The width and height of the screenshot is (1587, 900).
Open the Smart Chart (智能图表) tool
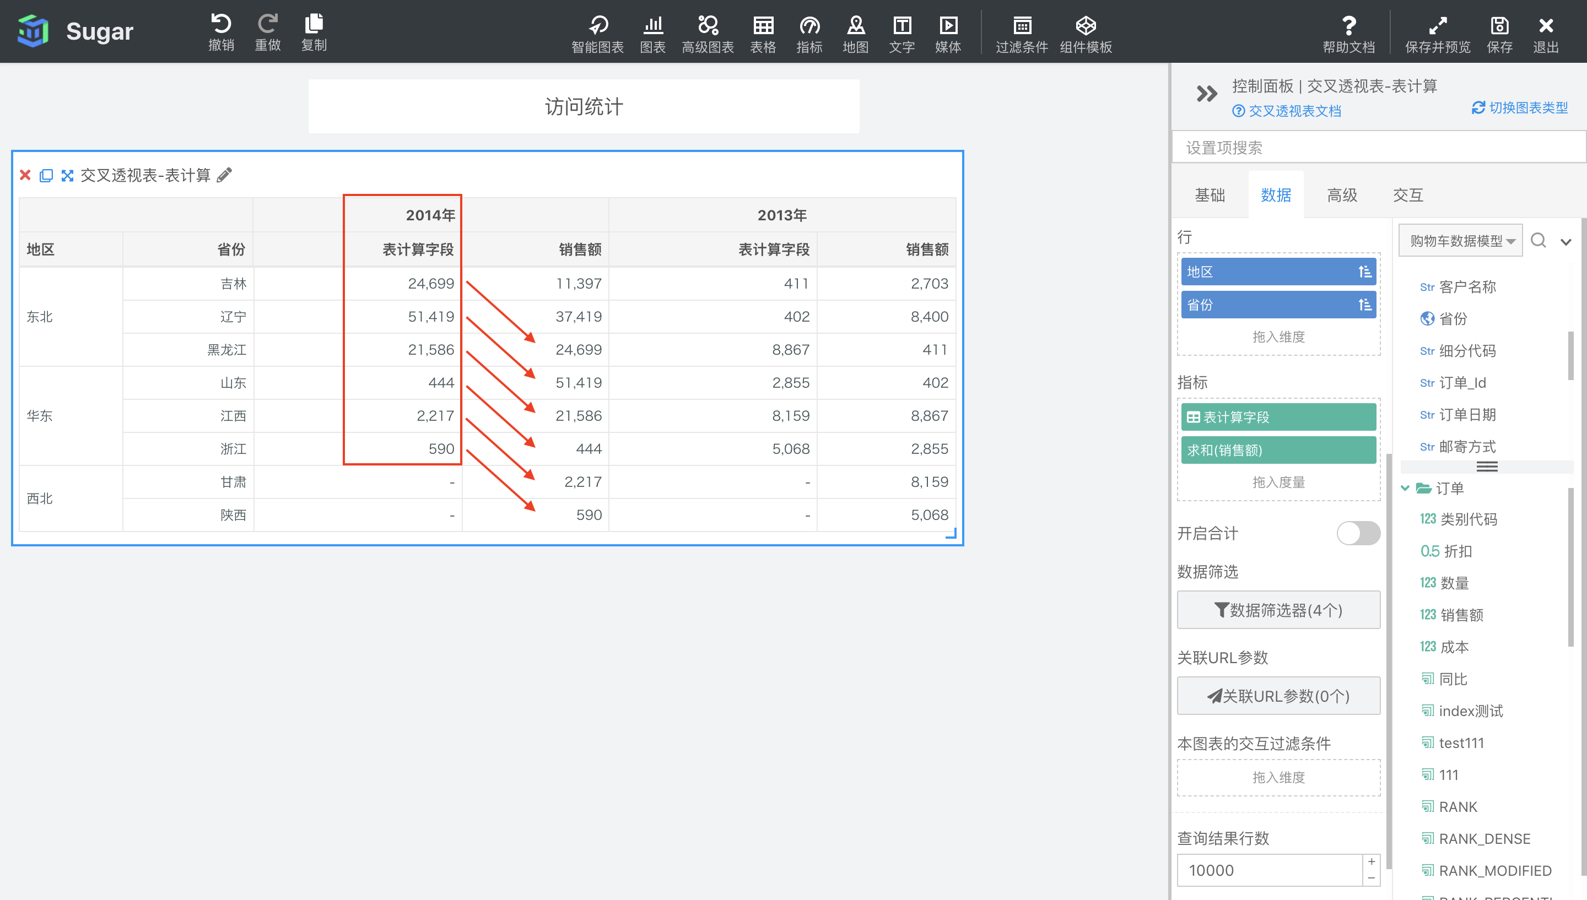[x=597, y=34]
